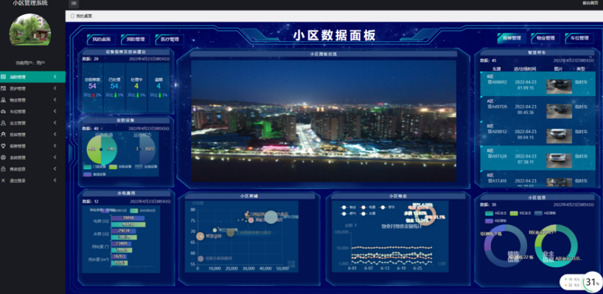Click the home icon on 我的桌面 tab
Viewport: 603px width, 294px height.
[72, 16]
